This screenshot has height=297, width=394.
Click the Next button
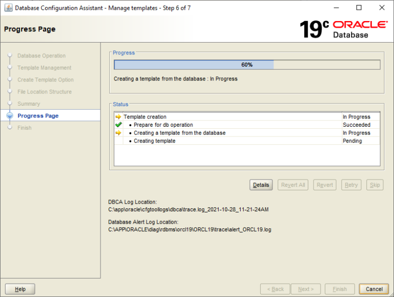point(306,289)
